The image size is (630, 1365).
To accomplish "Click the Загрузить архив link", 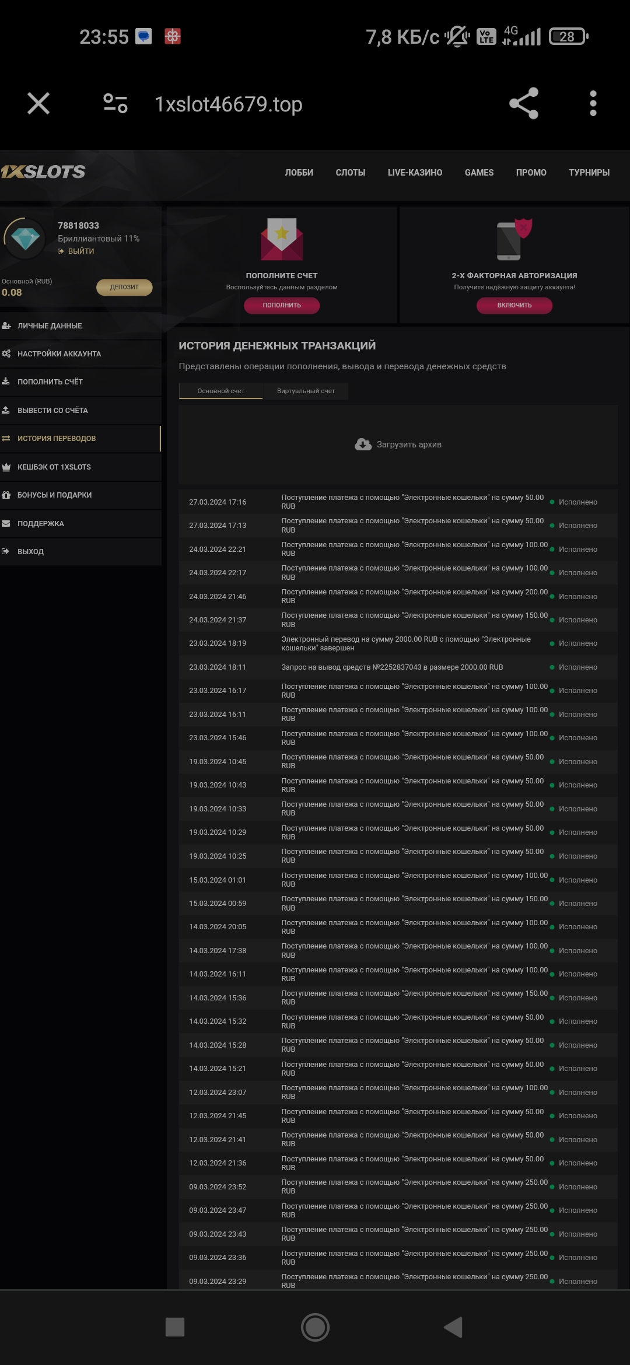I will point(409,444).
